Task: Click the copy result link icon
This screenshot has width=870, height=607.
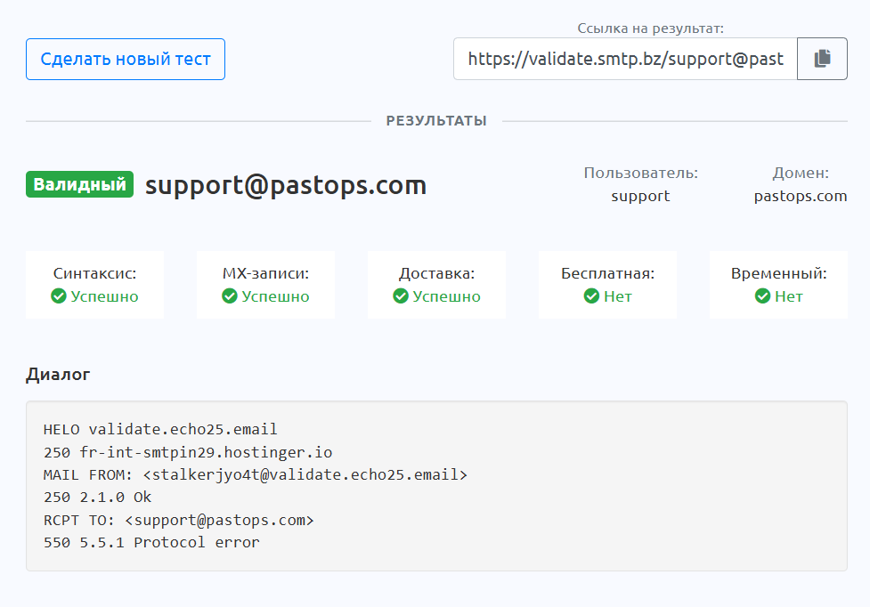Action: [822, 59]
